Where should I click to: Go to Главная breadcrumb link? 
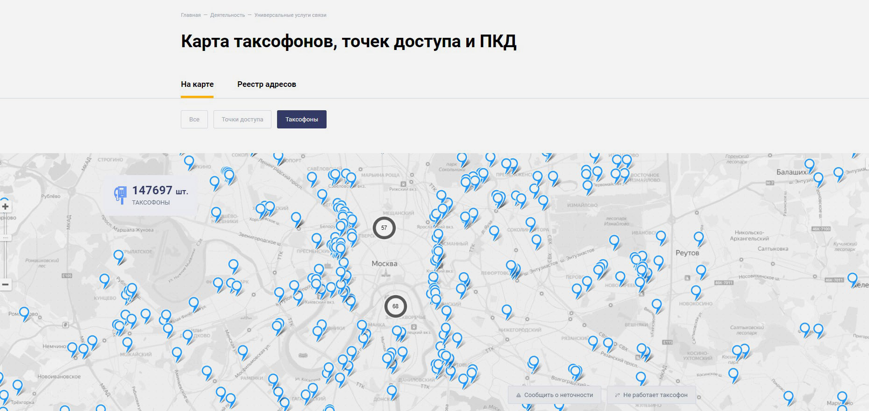coord(191,15)
